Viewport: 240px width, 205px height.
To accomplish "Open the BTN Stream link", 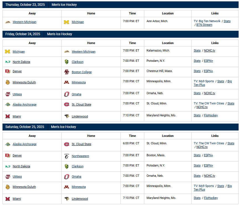I will point(204,25).
